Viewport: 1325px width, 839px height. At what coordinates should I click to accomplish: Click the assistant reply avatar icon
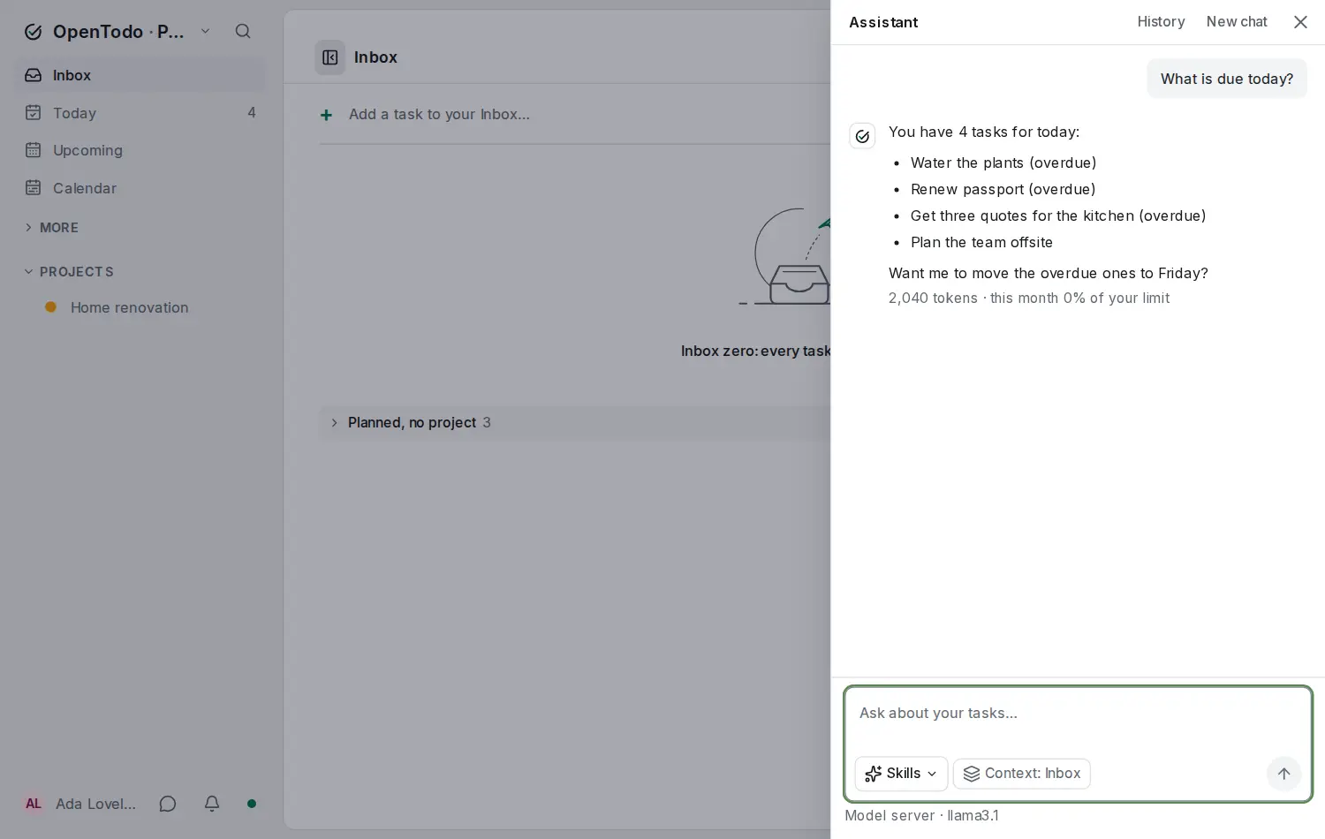[x=862, y=136]
